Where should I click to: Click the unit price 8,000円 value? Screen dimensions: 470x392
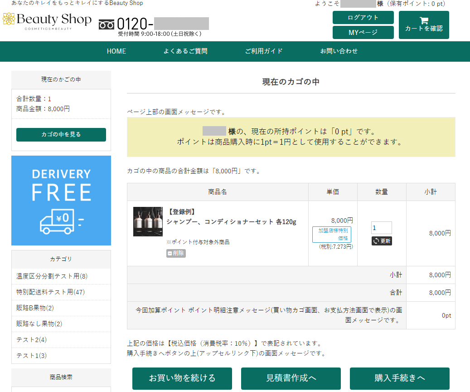coord(342,220)
